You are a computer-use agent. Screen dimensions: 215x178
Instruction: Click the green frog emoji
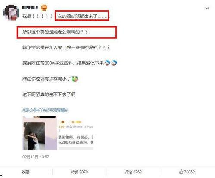tap(75, 79)
